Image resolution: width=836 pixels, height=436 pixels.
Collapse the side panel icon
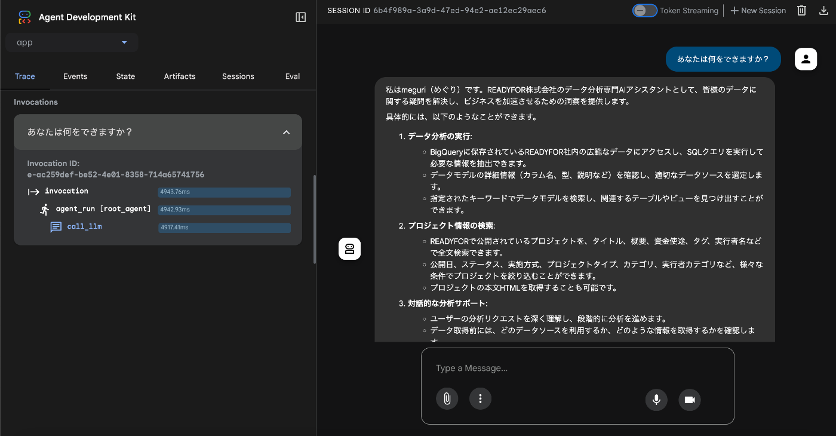tap(301, 17)
